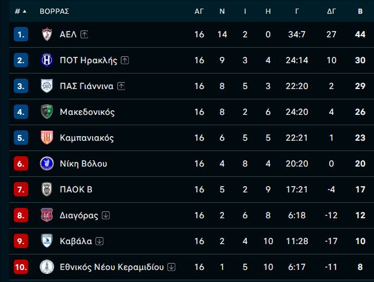374x282 pixels.
Task: Click the blue position 1 badge
Action: click(x=21, y=34)
